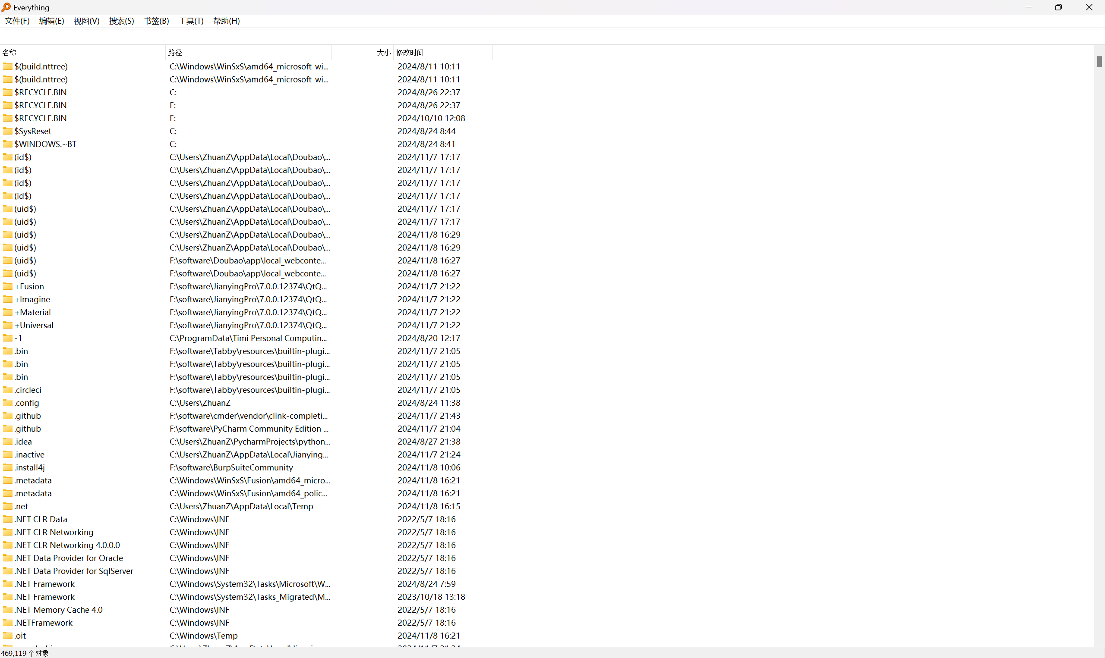Click the vertical scrollbar thumb
The width and height of the screenshot is (1105, 658).
tap(1099, 62)
